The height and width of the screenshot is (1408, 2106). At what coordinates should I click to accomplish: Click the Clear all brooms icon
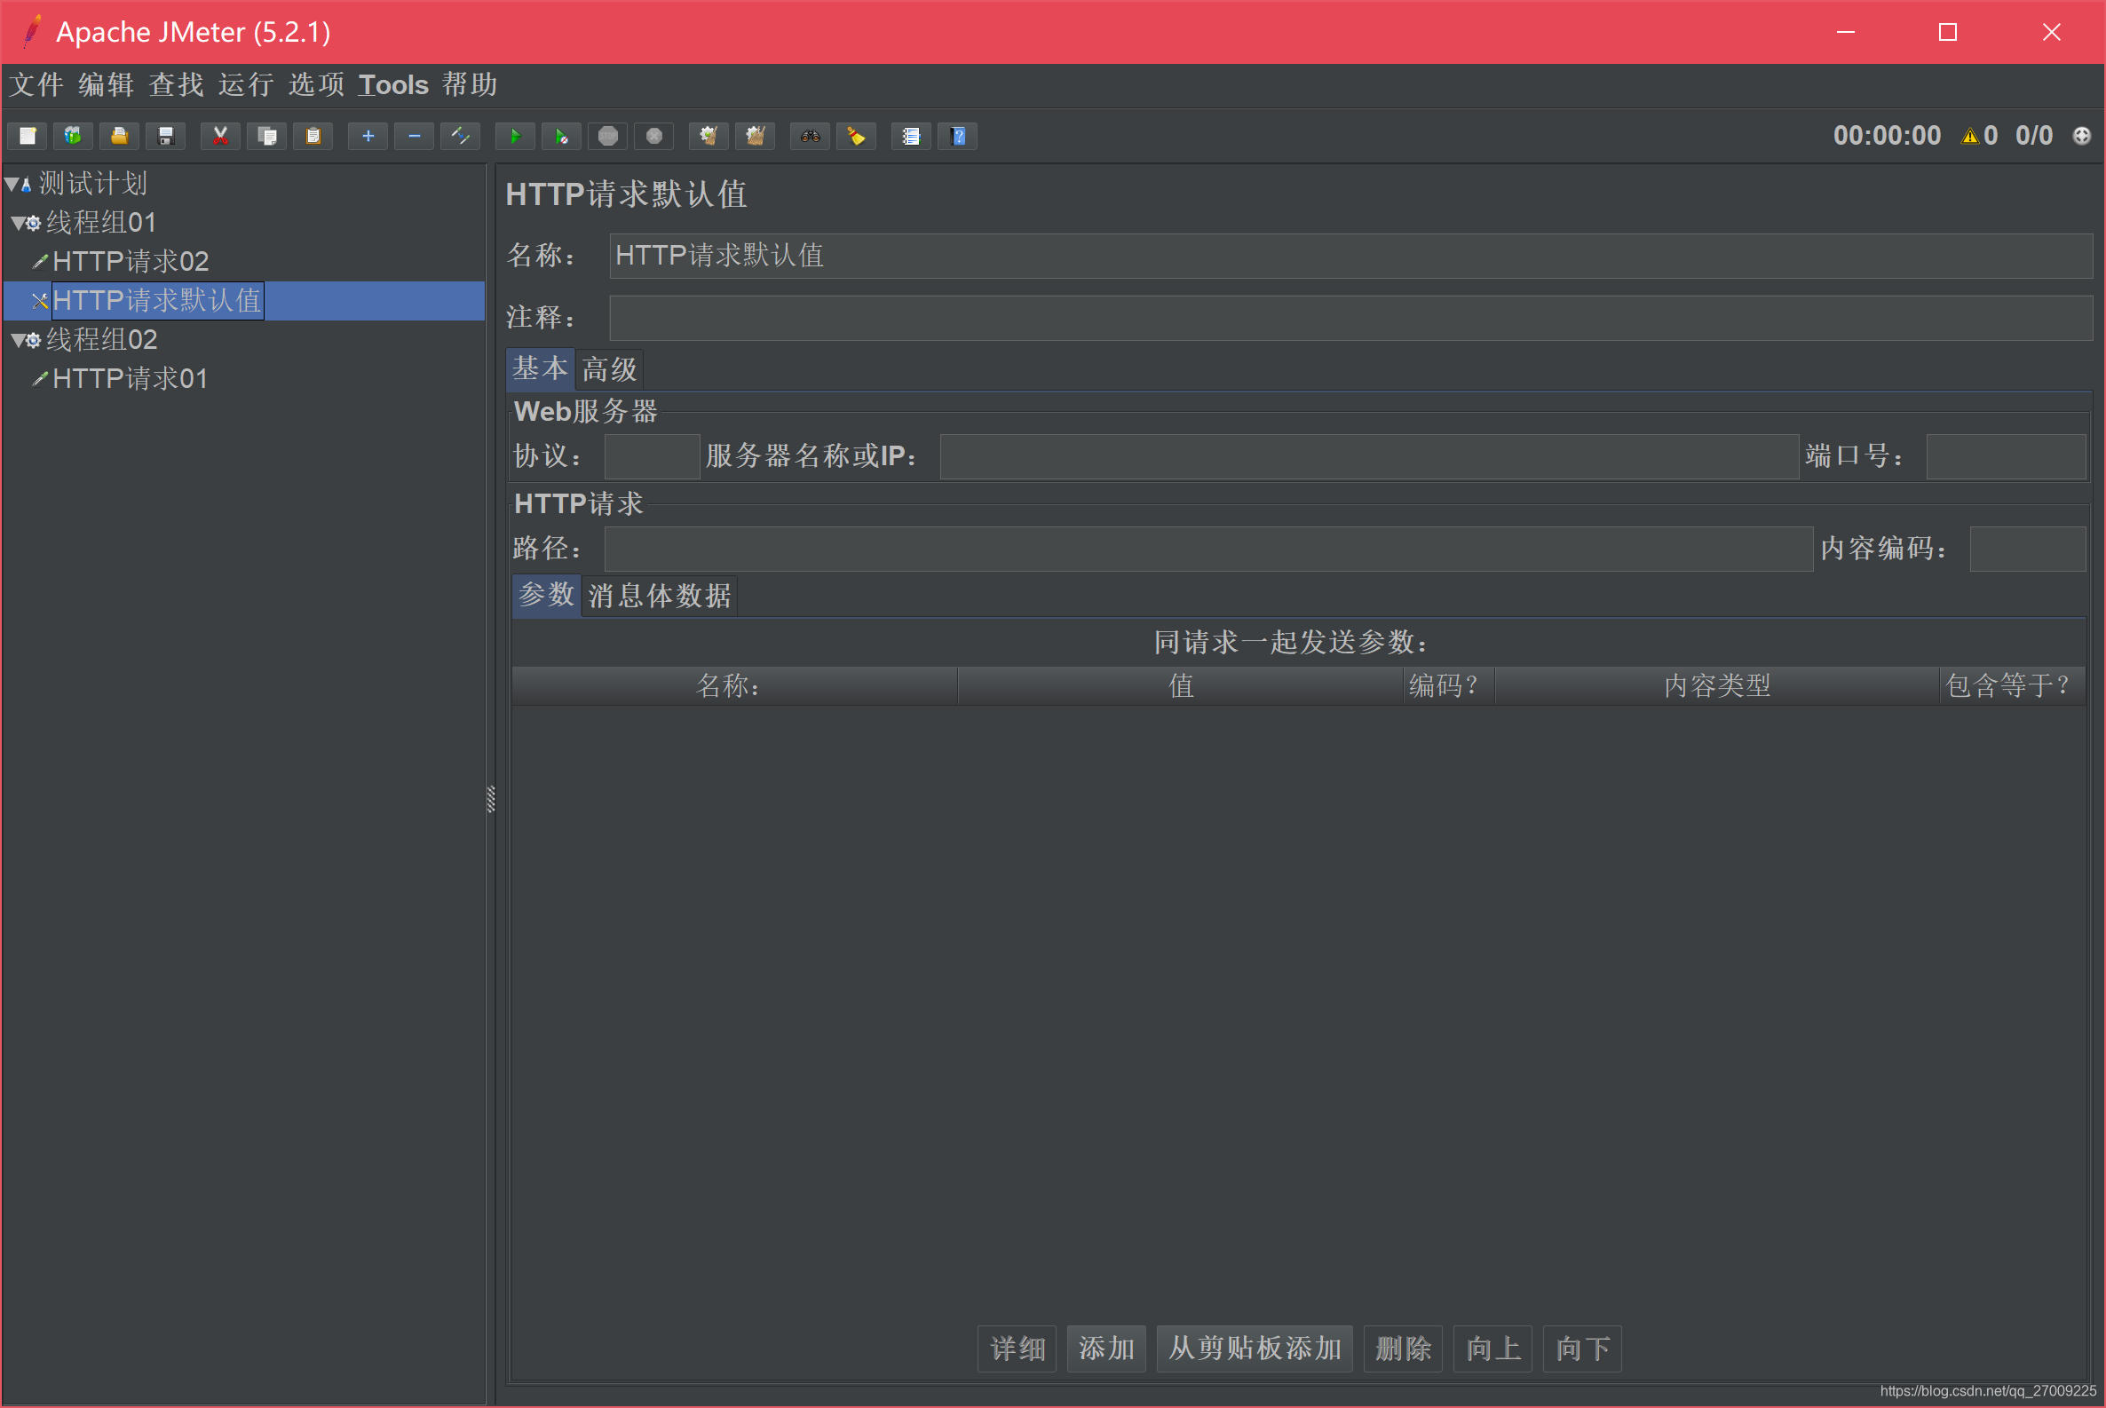[756, 137]
